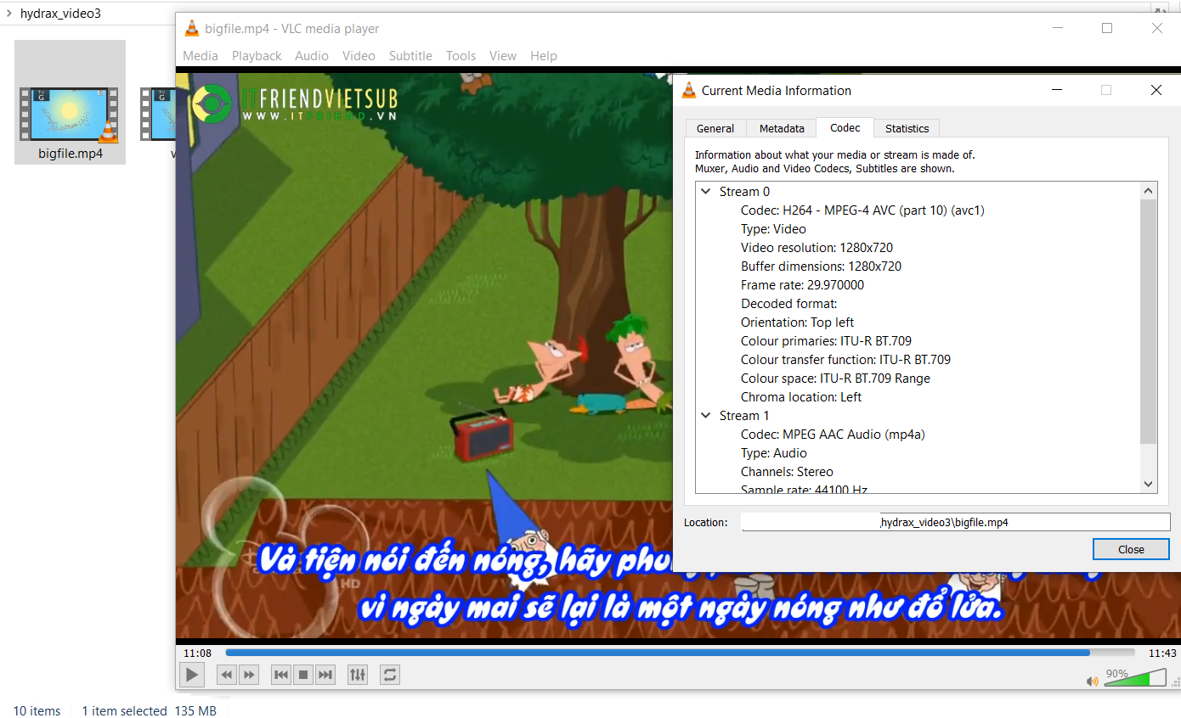
Task: Click hydrax_video3 in the Explorer breadcrumb
Action: (60, 14)
